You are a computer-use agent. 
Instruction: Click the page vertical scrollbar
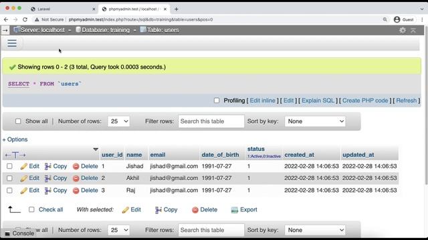[427, 106]
